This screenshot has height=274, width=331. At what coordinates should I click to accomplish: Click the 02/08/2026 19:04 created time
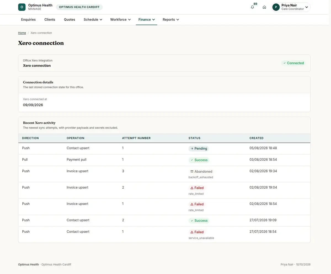[263, 187]
